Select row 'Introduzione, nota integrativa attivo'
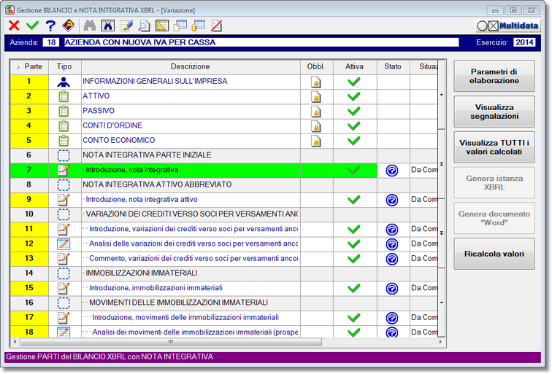552x374 pixels. 224,200
